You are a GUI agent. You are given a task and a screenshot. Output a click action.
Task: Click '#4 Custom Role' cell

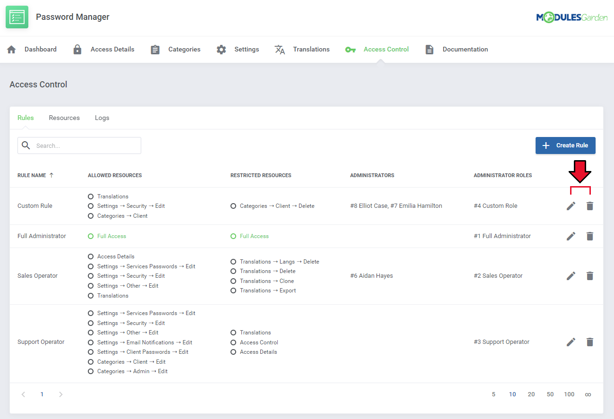[x=495, y=206]
